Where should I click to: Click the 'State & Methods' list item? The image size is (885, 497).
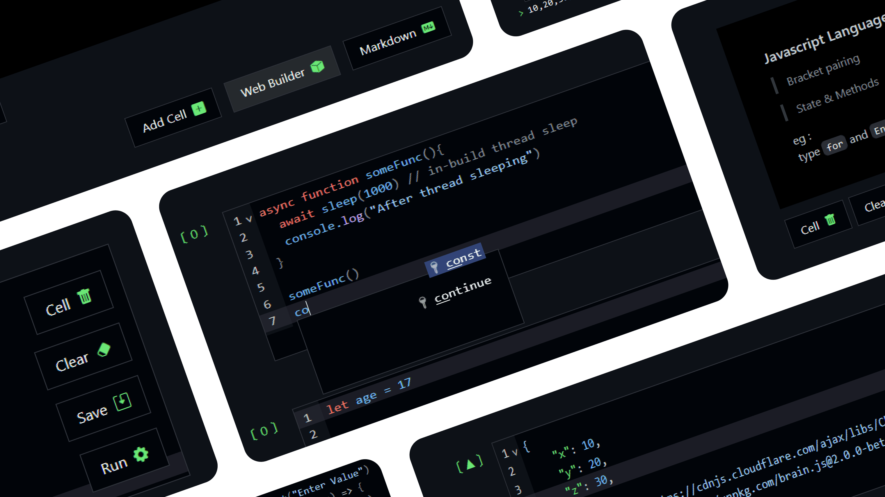click(838, 95)
